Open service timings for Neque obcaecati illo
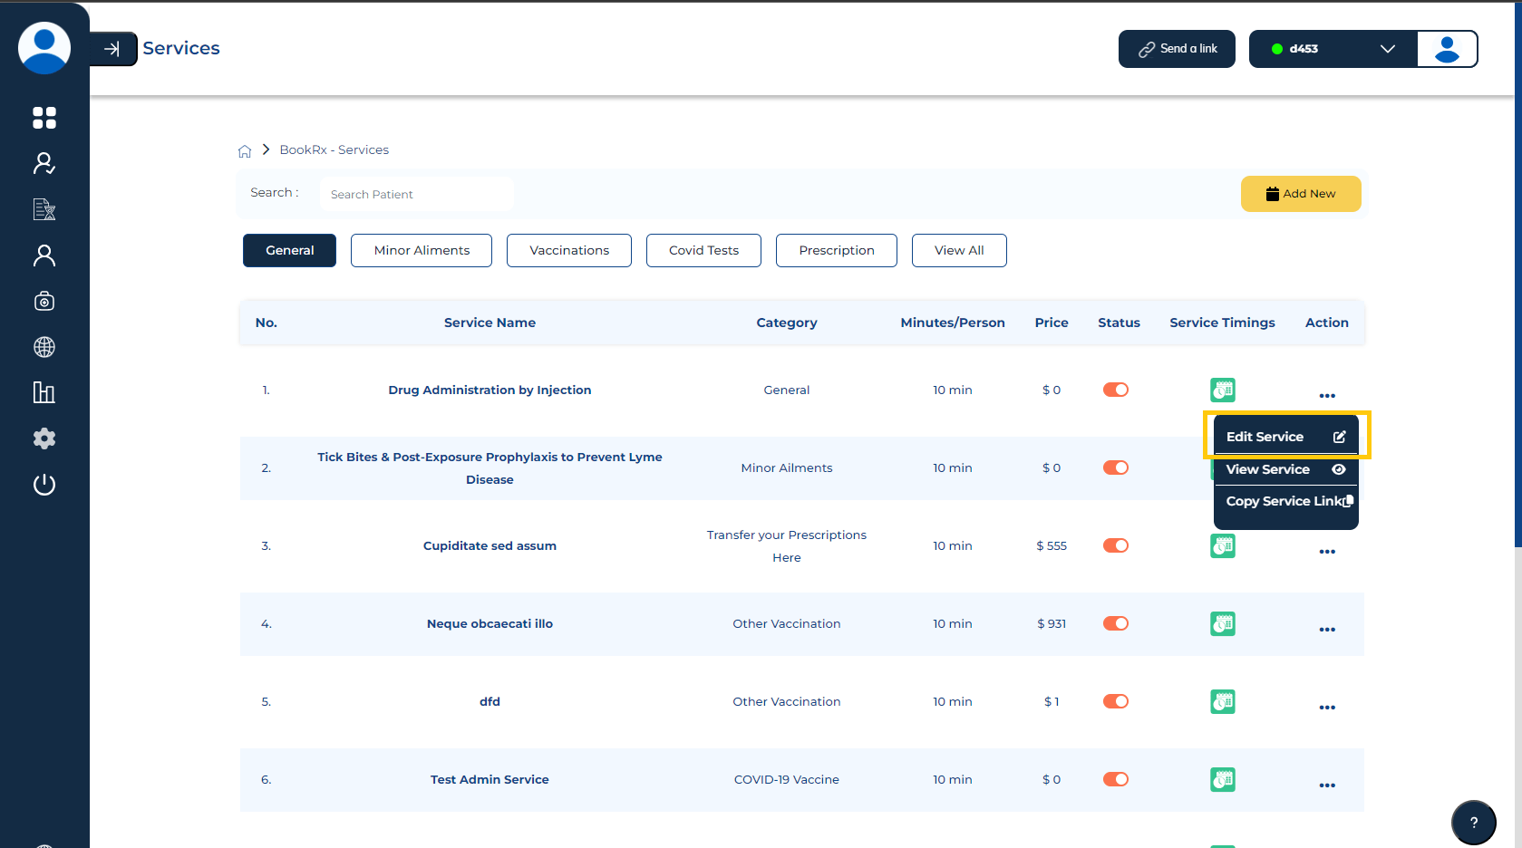Viewport: 1522px width, 848px height. pos(1222,623)
